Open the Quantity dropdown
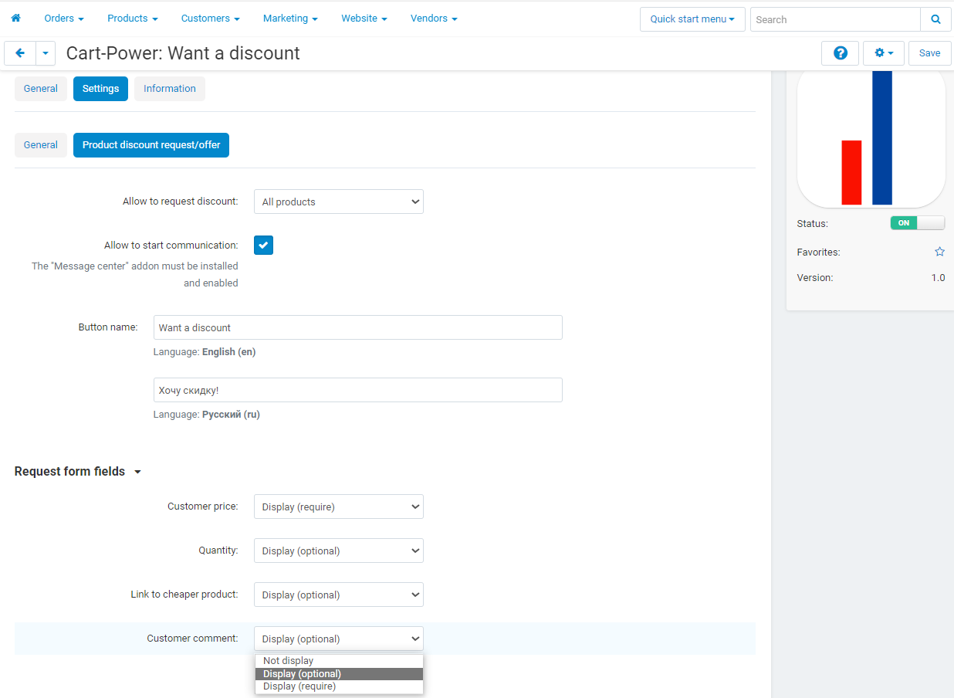954x698 pixels. pyautogui.click(x=339, y=551)
